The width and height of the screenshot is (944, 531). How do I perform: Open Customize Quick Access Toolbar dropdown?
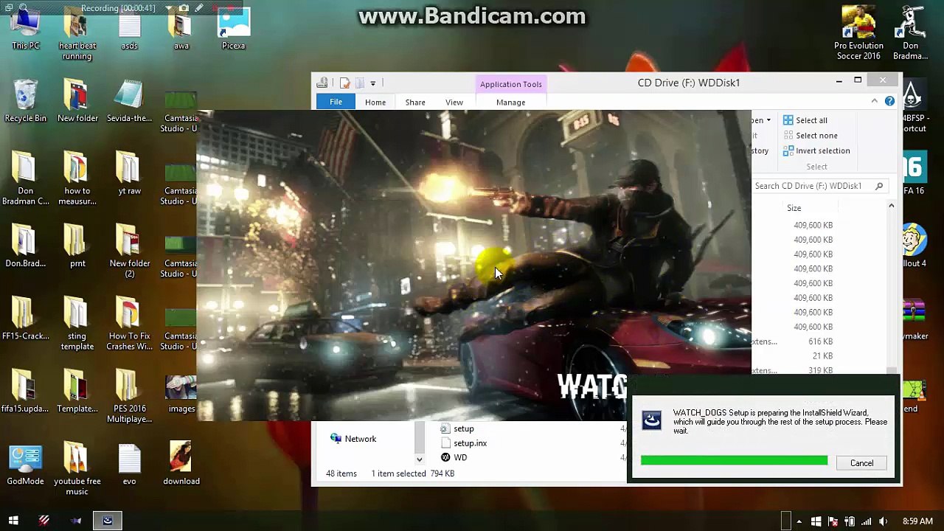click(x=372, y=83)
